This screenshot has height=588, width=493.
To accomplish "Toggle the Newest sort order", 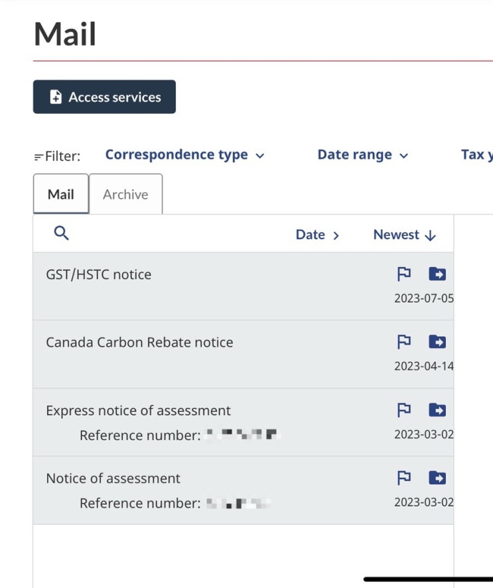I will coord(405,235).
